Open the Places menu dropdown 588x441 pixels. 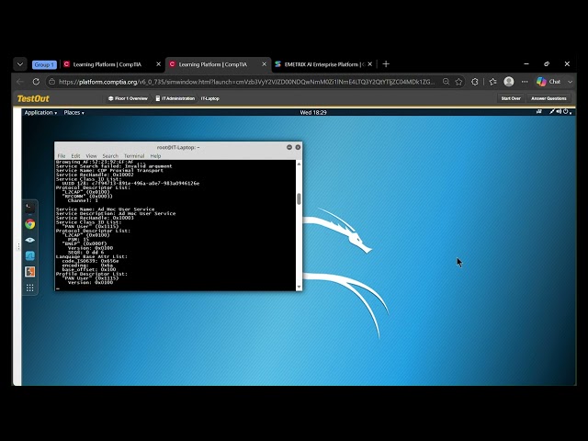click(73, 112)
